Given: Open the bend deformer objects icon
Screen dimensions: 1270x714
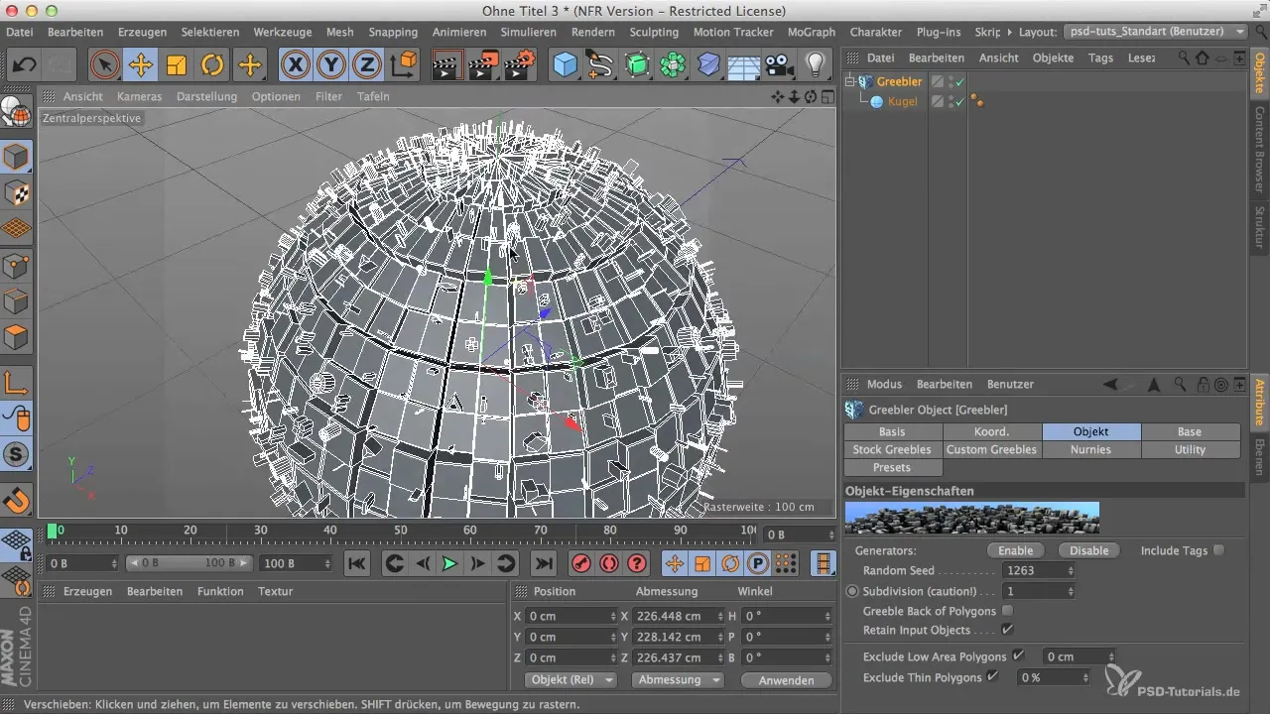Looking at the screenshot, I should coord(708,65).
